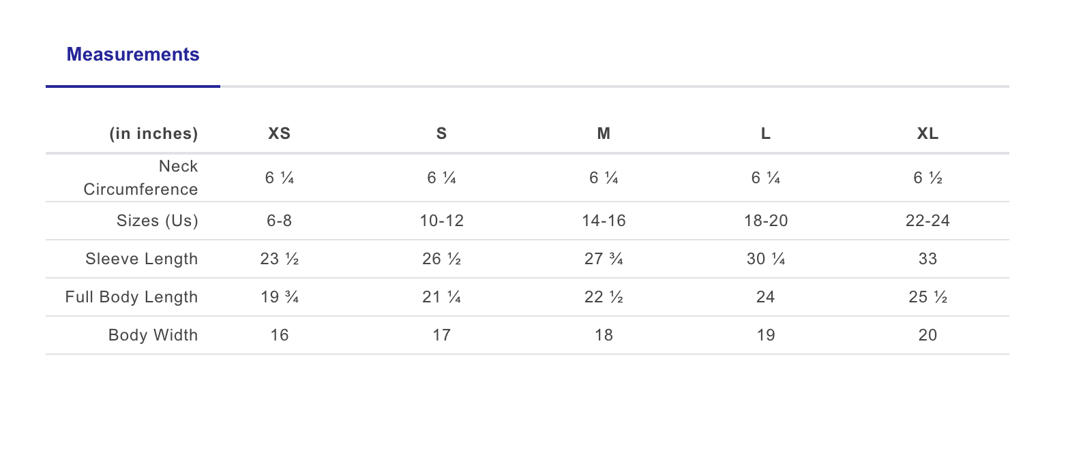The image size is (1068, 459).
Task: Click the XL neck circumference 6 ½ cell
Action: (x=928, y=178)
